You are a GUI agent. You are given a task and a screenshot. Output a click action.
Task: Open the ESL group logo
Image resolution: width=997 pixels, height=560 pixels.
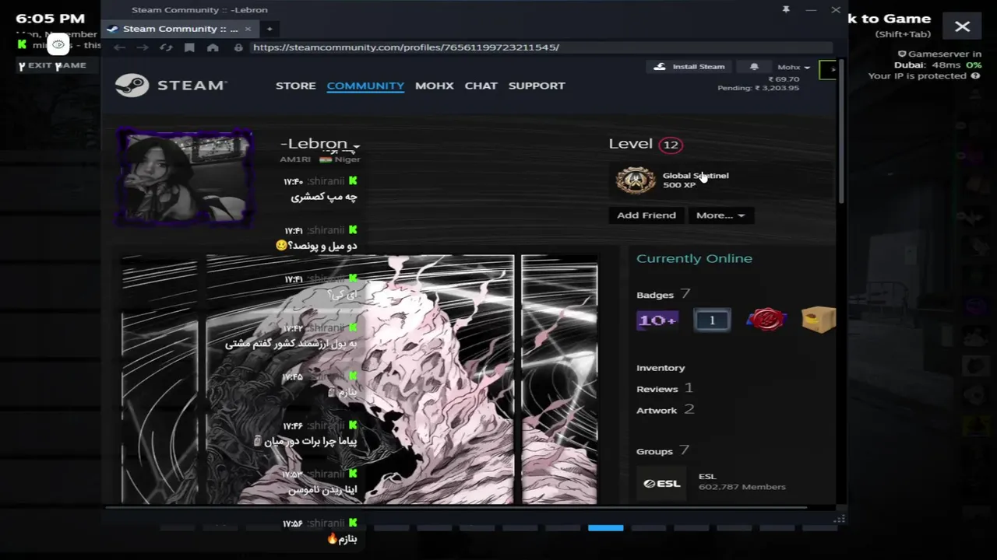[662, 483]
